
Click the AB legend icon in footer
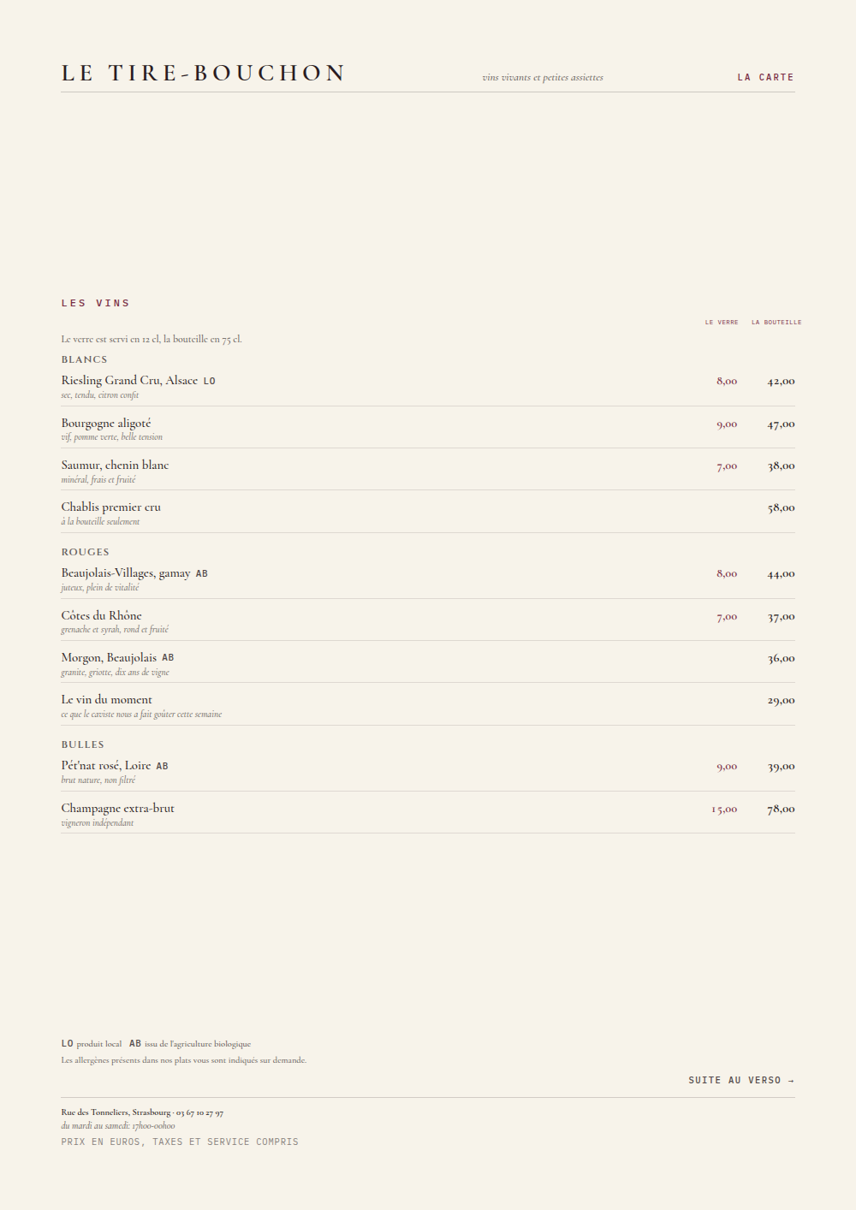pyautogui.click(x=135, y=1044)
